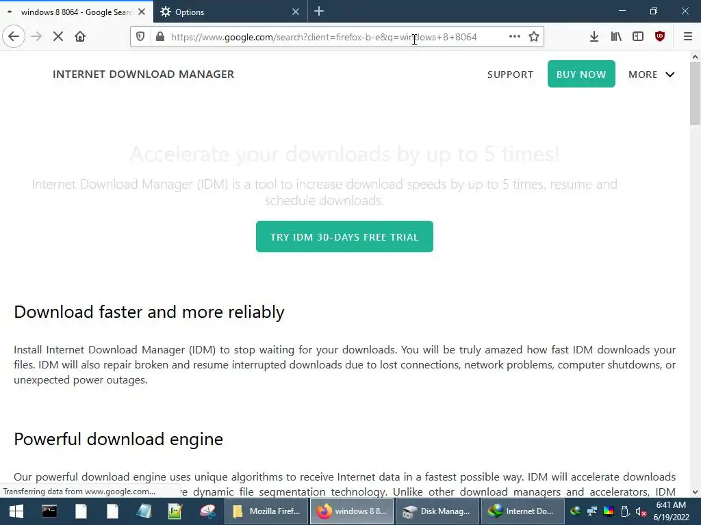Open the green notepad editor taskbar icon

click(175, 511)
